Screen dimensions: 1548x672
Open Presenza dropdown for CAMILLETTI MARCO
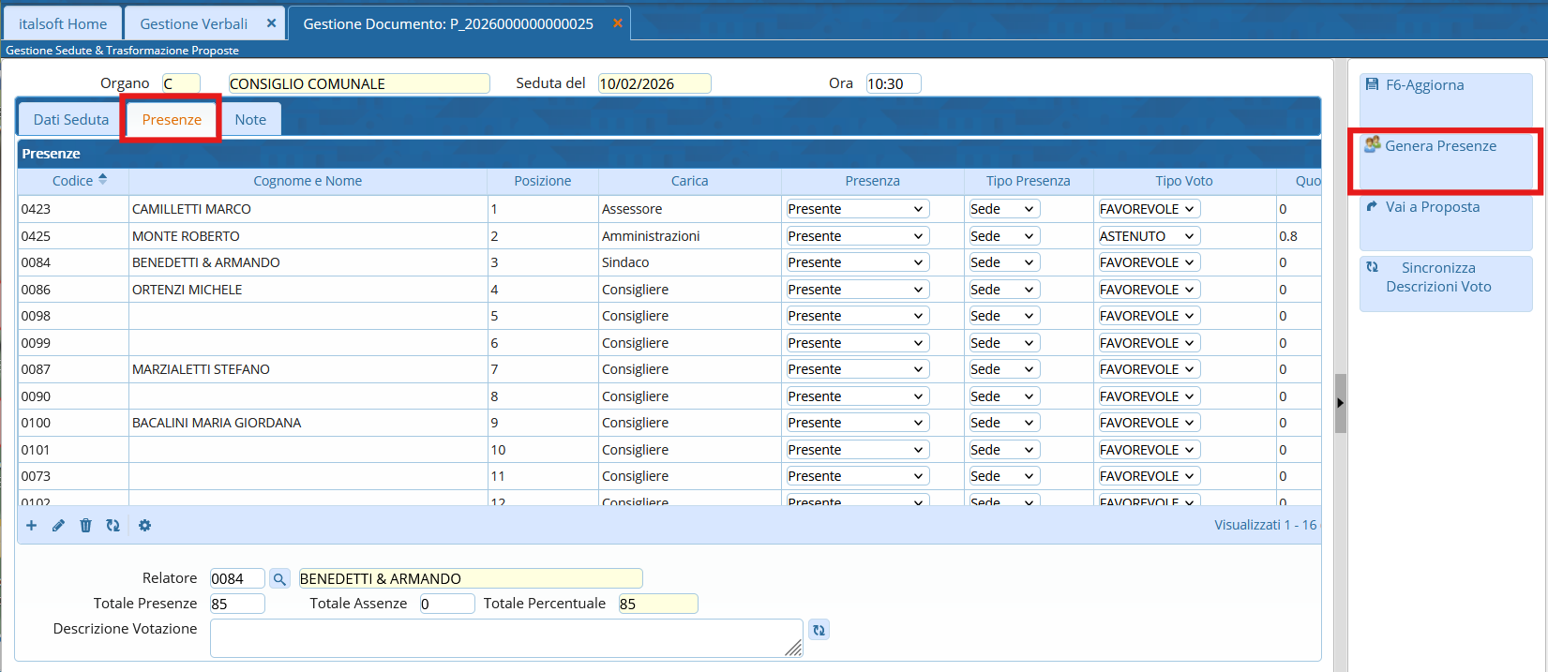point(857,209)
